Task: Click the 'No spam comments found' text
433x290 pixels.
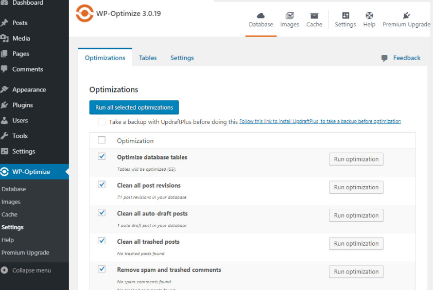Action: 144,282
